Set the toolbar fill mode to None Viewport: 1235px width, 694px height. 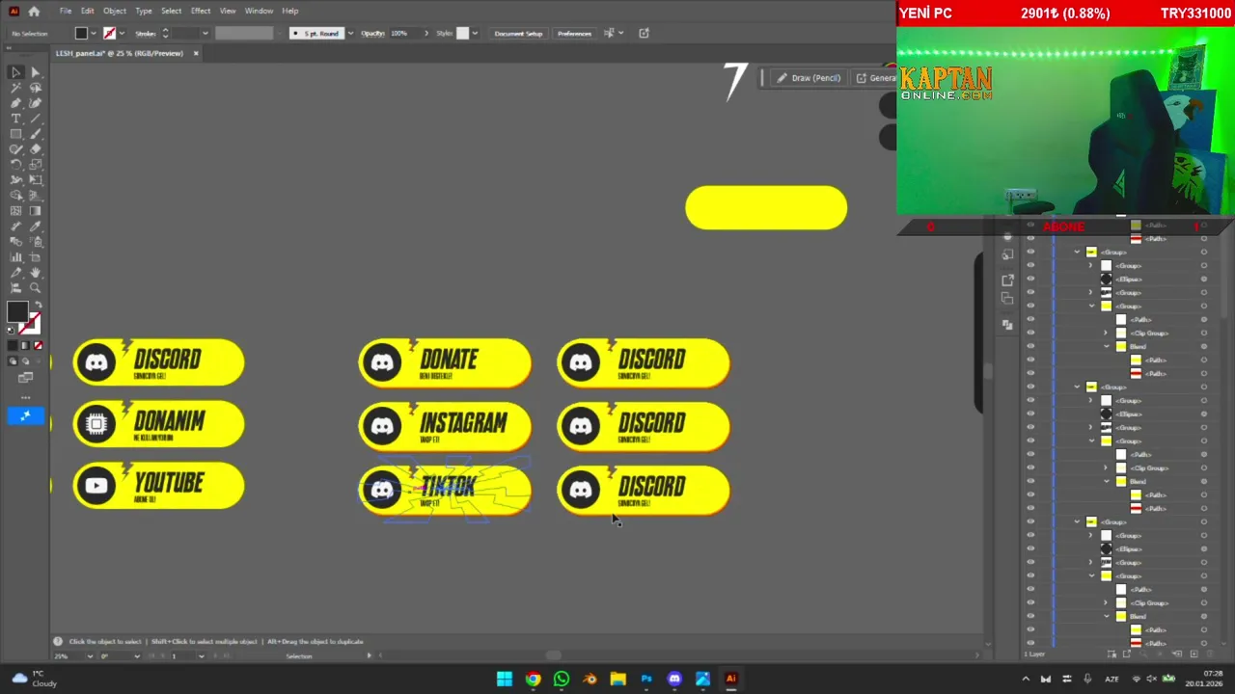pyautogui.click(x=38, y=345)
